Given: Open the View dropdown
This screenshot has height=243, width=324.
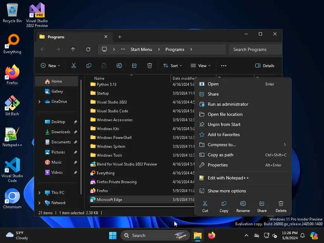Looking at the screenshot, I should click(200, 66).
